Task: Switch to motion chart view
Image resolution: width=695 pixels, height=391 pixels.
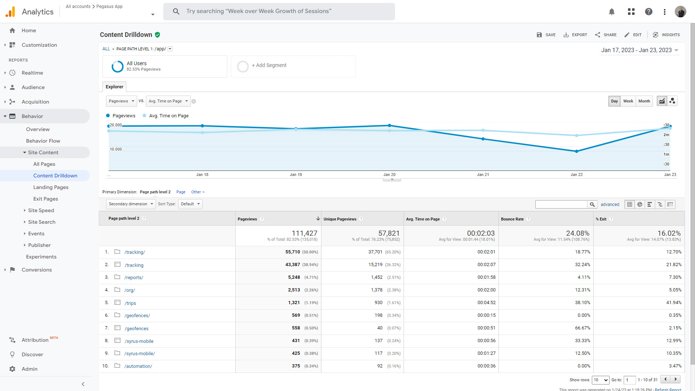Action: coord(672,101)
